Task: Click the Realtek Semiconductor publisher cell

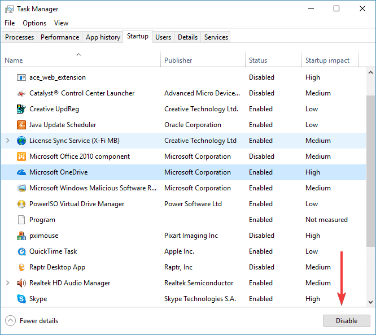Action: click(199, 283)
